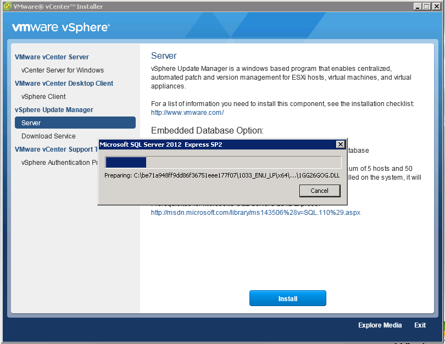
Task: Maximize the vCenter Installer window
Action: [x=427, y=7]
